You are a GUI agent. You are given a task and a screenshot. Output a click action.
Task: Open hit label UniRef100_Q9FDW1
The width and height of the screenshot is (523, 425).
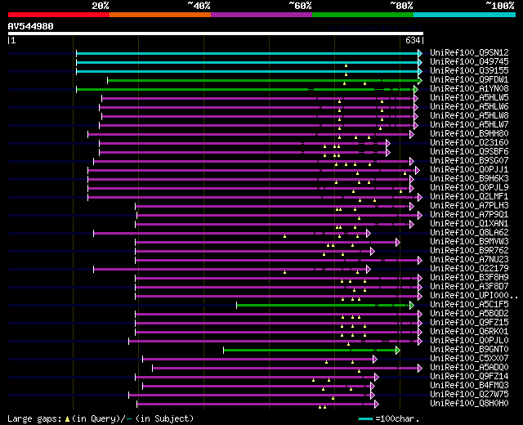(469, 79)
